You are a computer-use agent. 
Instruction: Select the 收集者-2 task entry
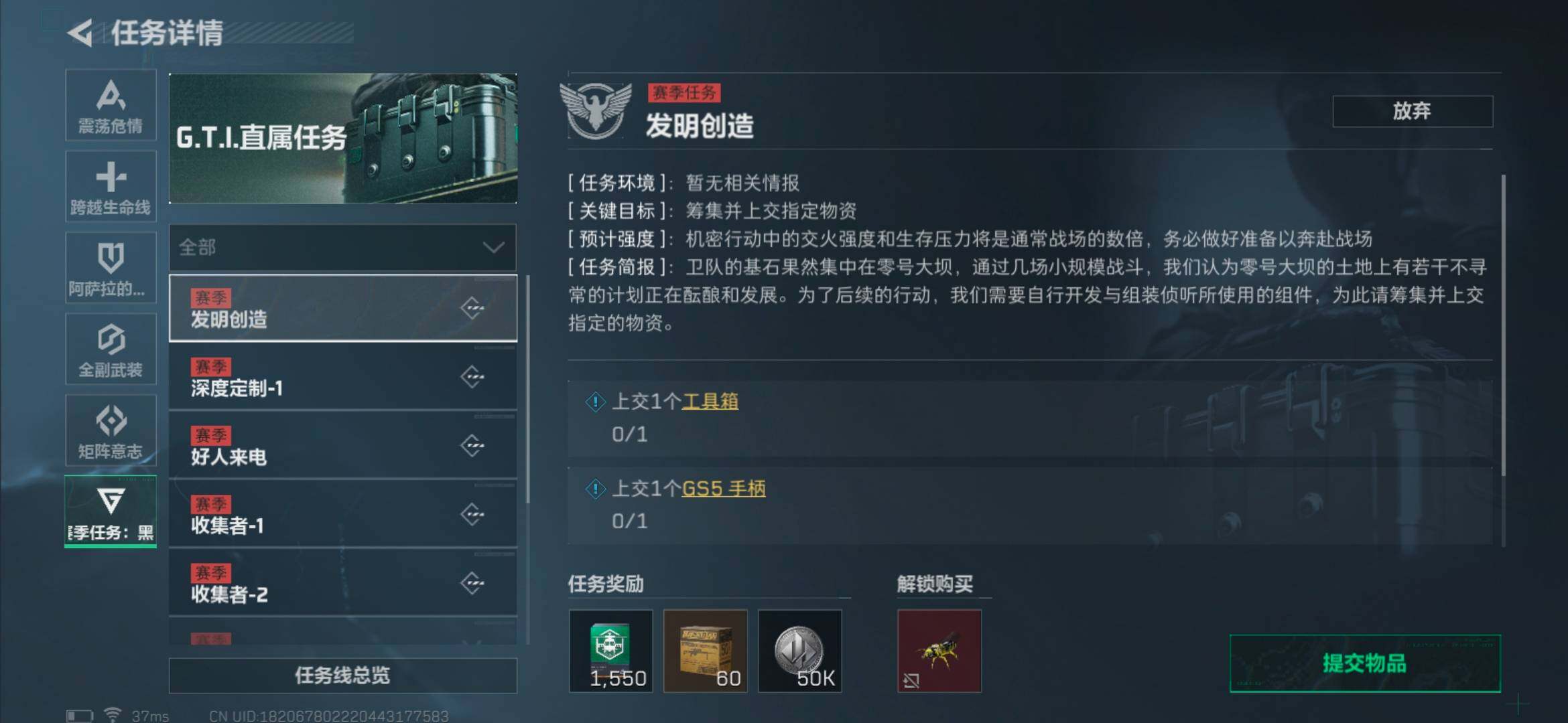pos(342,583)
